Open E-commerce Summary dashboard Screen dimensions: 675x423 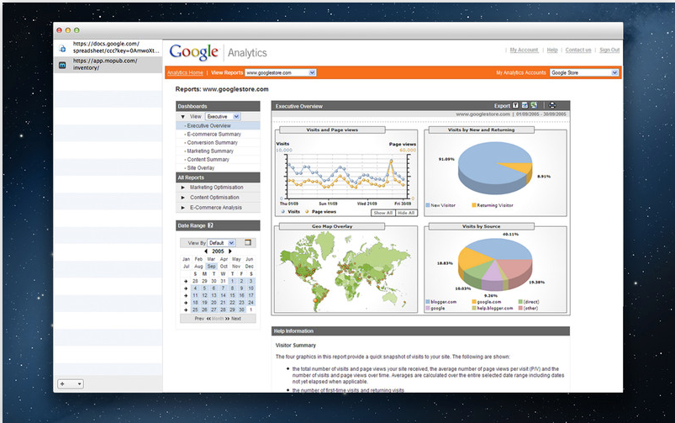[214, 135]
